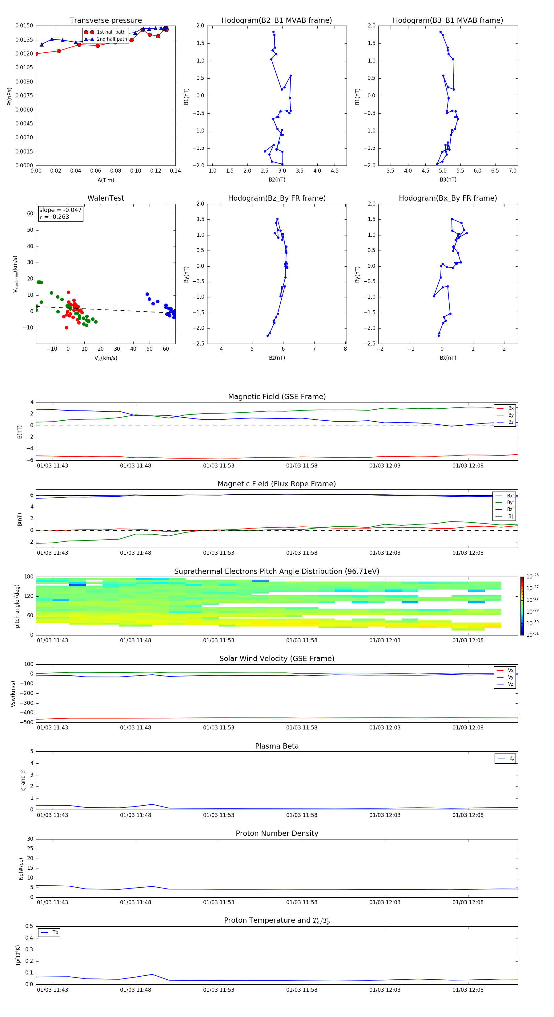Image resolution: width=554 pixels, height=1017 pixels.
Task: Click the 'Bz' legend entry in GSE panel
Action: 505,422
